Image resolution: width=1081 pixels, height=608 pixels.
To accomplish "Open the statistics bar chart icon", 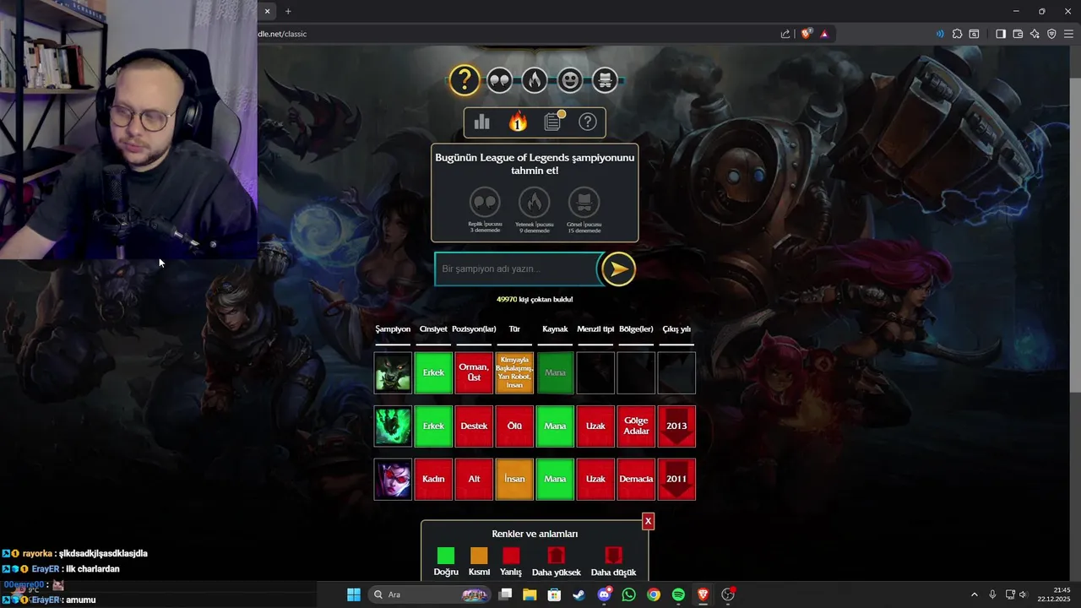I will pyautogui.click(x=482, y=122).
